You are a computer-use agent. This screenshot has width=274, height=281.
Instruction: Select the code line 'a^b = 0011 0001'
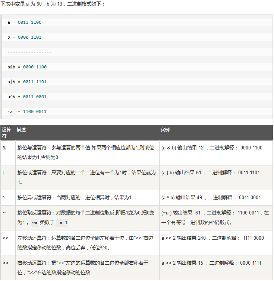27,97
